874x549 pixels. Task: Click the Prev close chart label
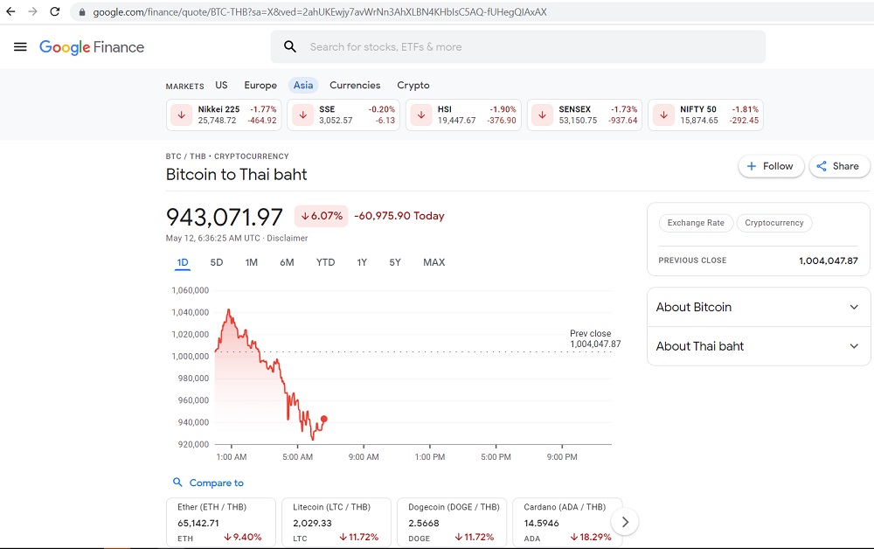pos(590,333)
